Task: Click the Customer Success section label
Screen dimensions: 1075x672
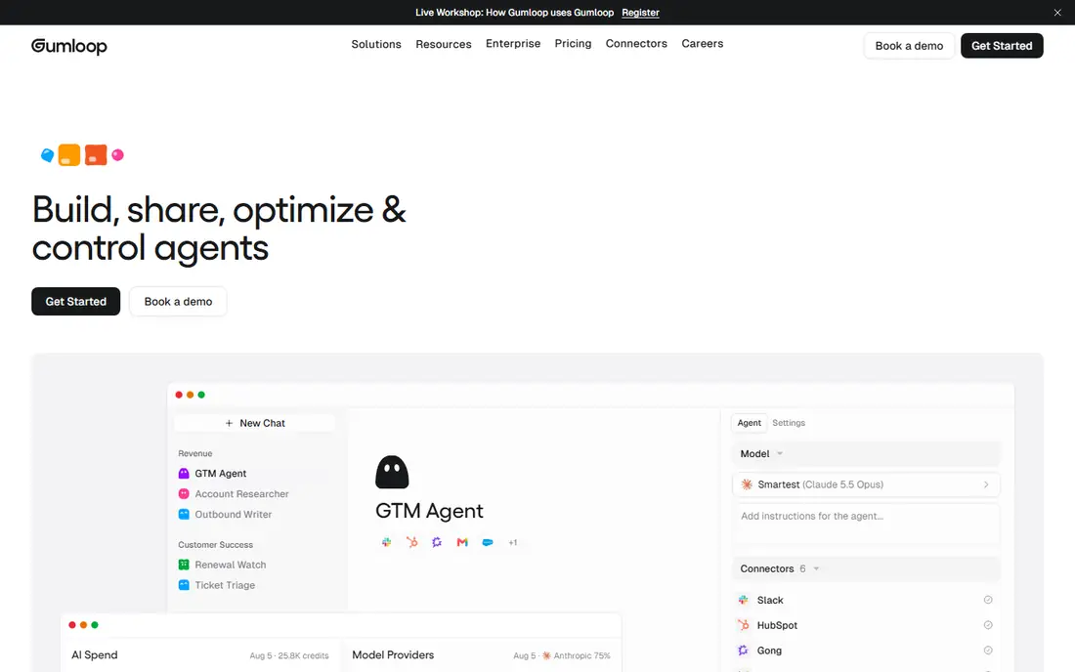Action: click(x=215, y=545)
